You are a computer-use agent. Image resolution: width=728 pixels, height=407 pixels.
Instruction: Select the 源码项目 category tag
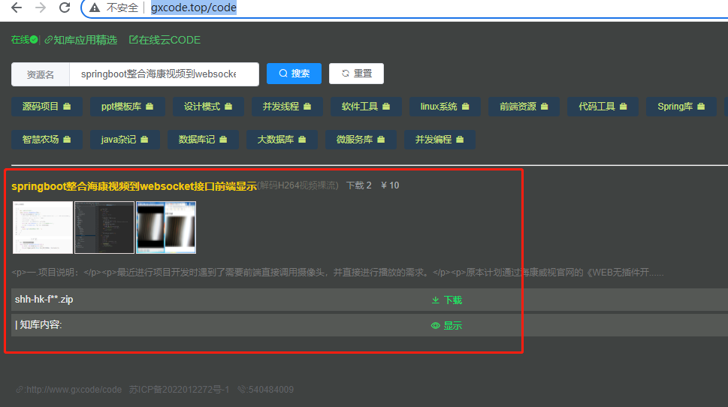click(47, 107)
